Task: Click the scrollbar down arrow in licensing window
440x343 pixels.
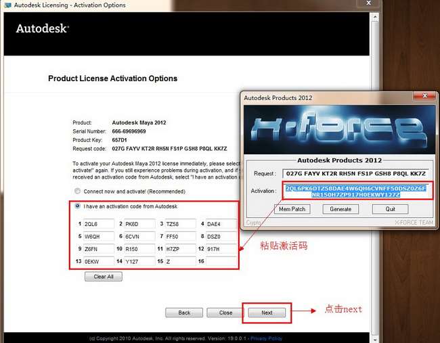Action: (374, 340)
